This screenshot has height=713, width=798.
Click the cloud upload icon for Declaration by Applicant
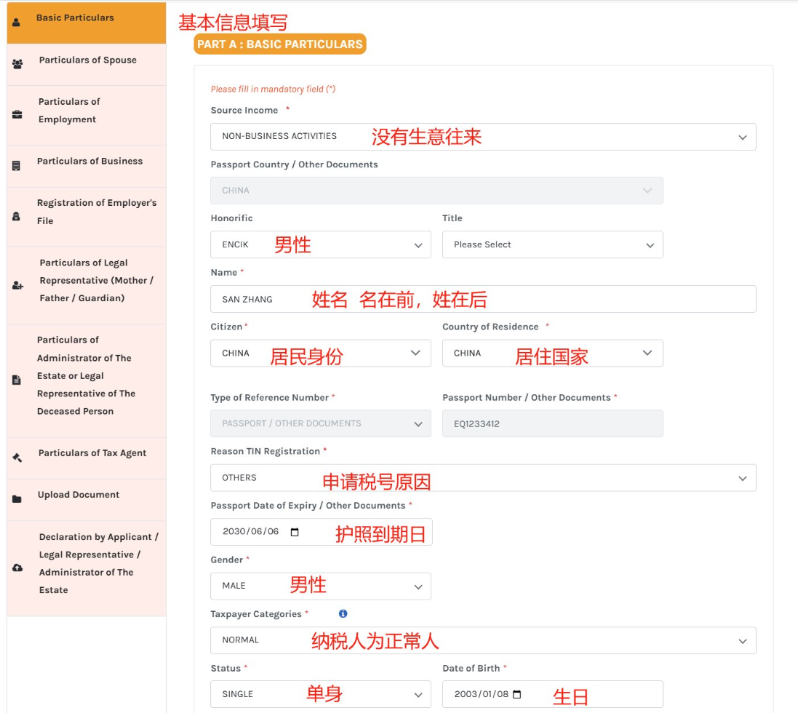click(17, 567)
